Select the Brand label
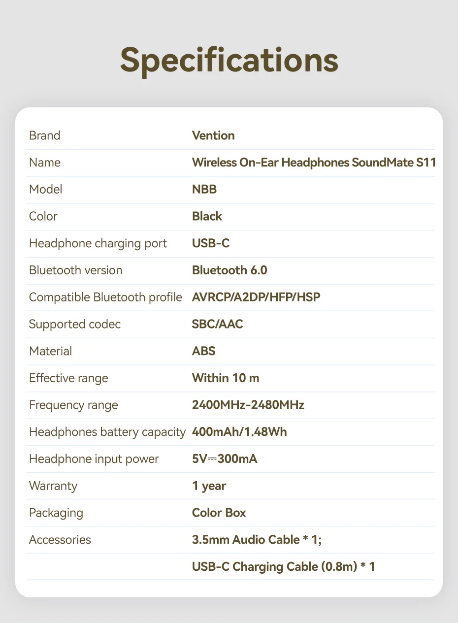 [45, 135]
